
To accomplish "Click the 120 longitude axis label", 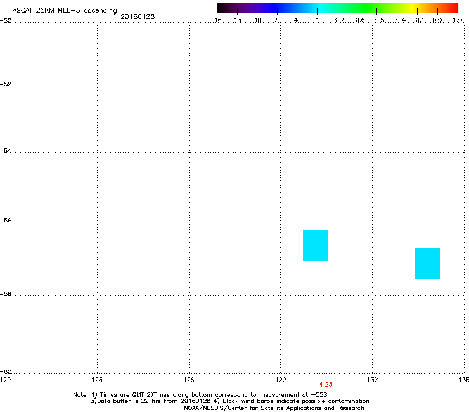I will pos(5,380).
